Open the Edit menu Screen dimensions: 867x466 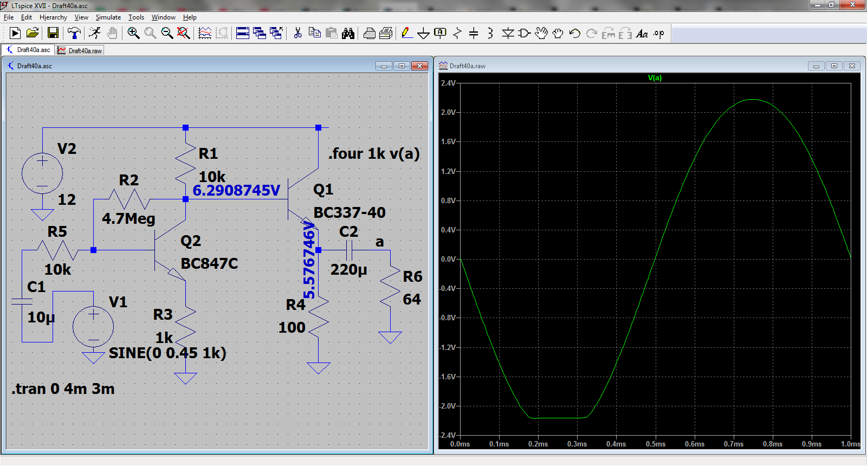[27, 17]
